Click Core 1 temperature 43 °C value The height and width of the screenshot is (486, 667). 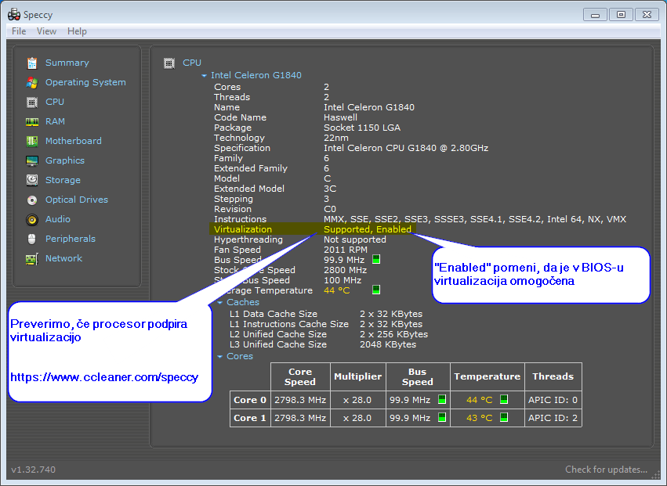pos(479,418)
